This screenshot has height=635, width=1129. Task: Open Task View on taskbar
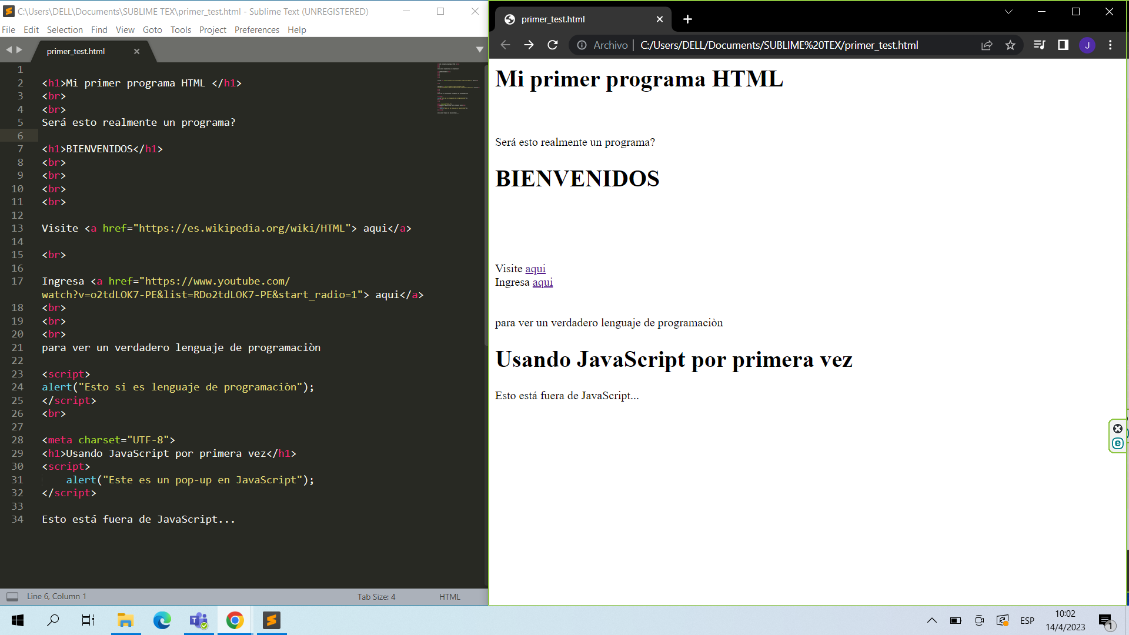coord(88,620)
